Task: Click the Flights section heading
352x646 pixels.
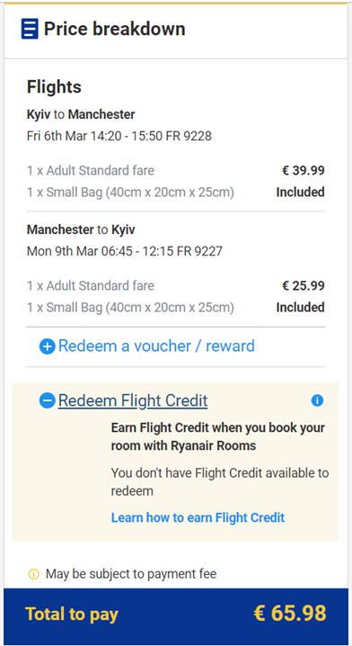Action: click(x=54, y=87)
